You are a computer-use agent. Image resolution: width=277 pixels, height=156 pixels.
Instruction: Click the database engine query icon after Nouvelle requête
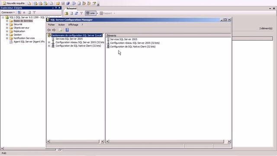pos(29,3)
